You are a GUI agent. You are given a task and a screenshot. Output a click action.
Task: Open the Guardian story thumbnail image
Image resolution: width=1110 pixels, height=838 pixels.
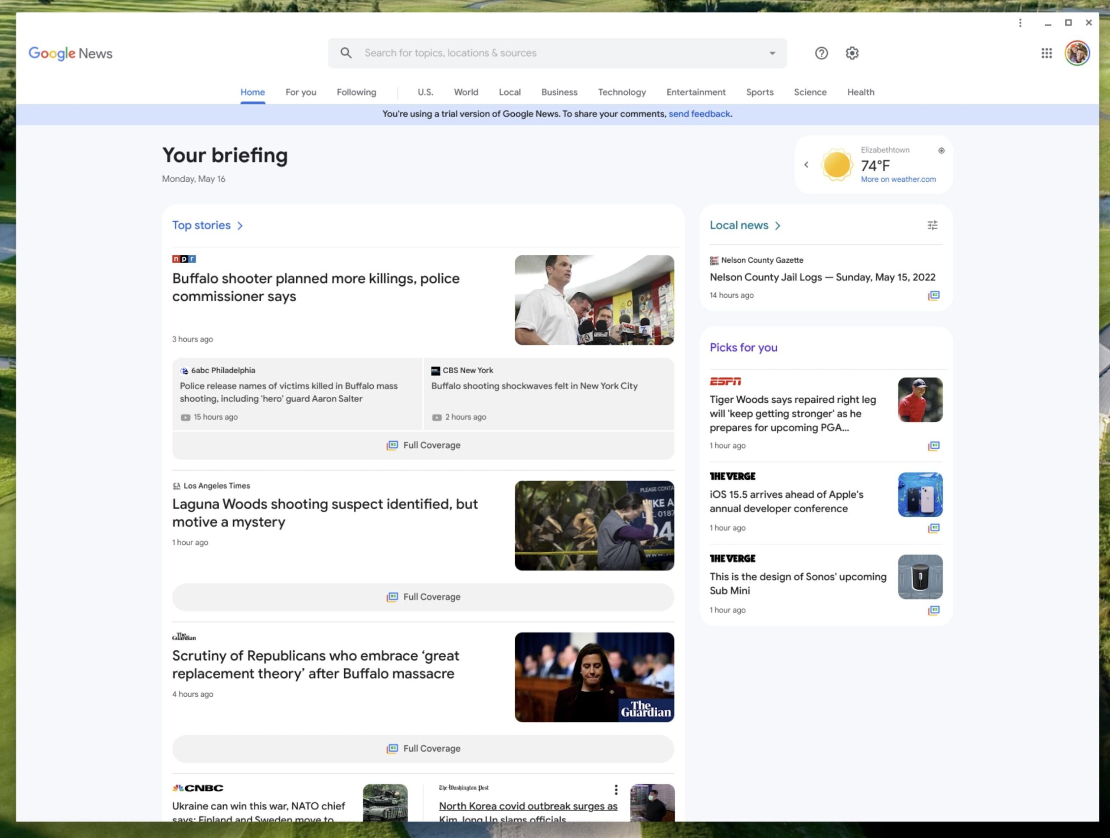coord(594,677)
